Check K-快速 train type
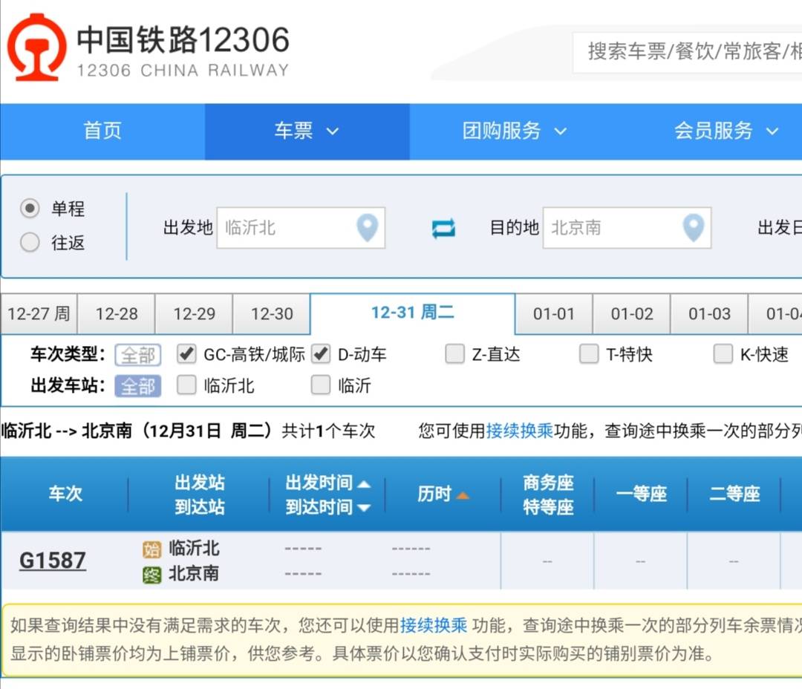Screen dimensions: 802x689 (x=723, y=354)
